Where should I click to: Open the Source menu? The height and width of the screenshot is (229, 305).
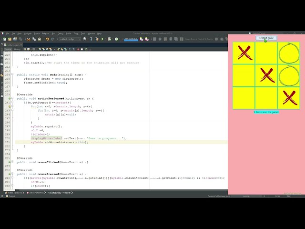pos(37,33)
